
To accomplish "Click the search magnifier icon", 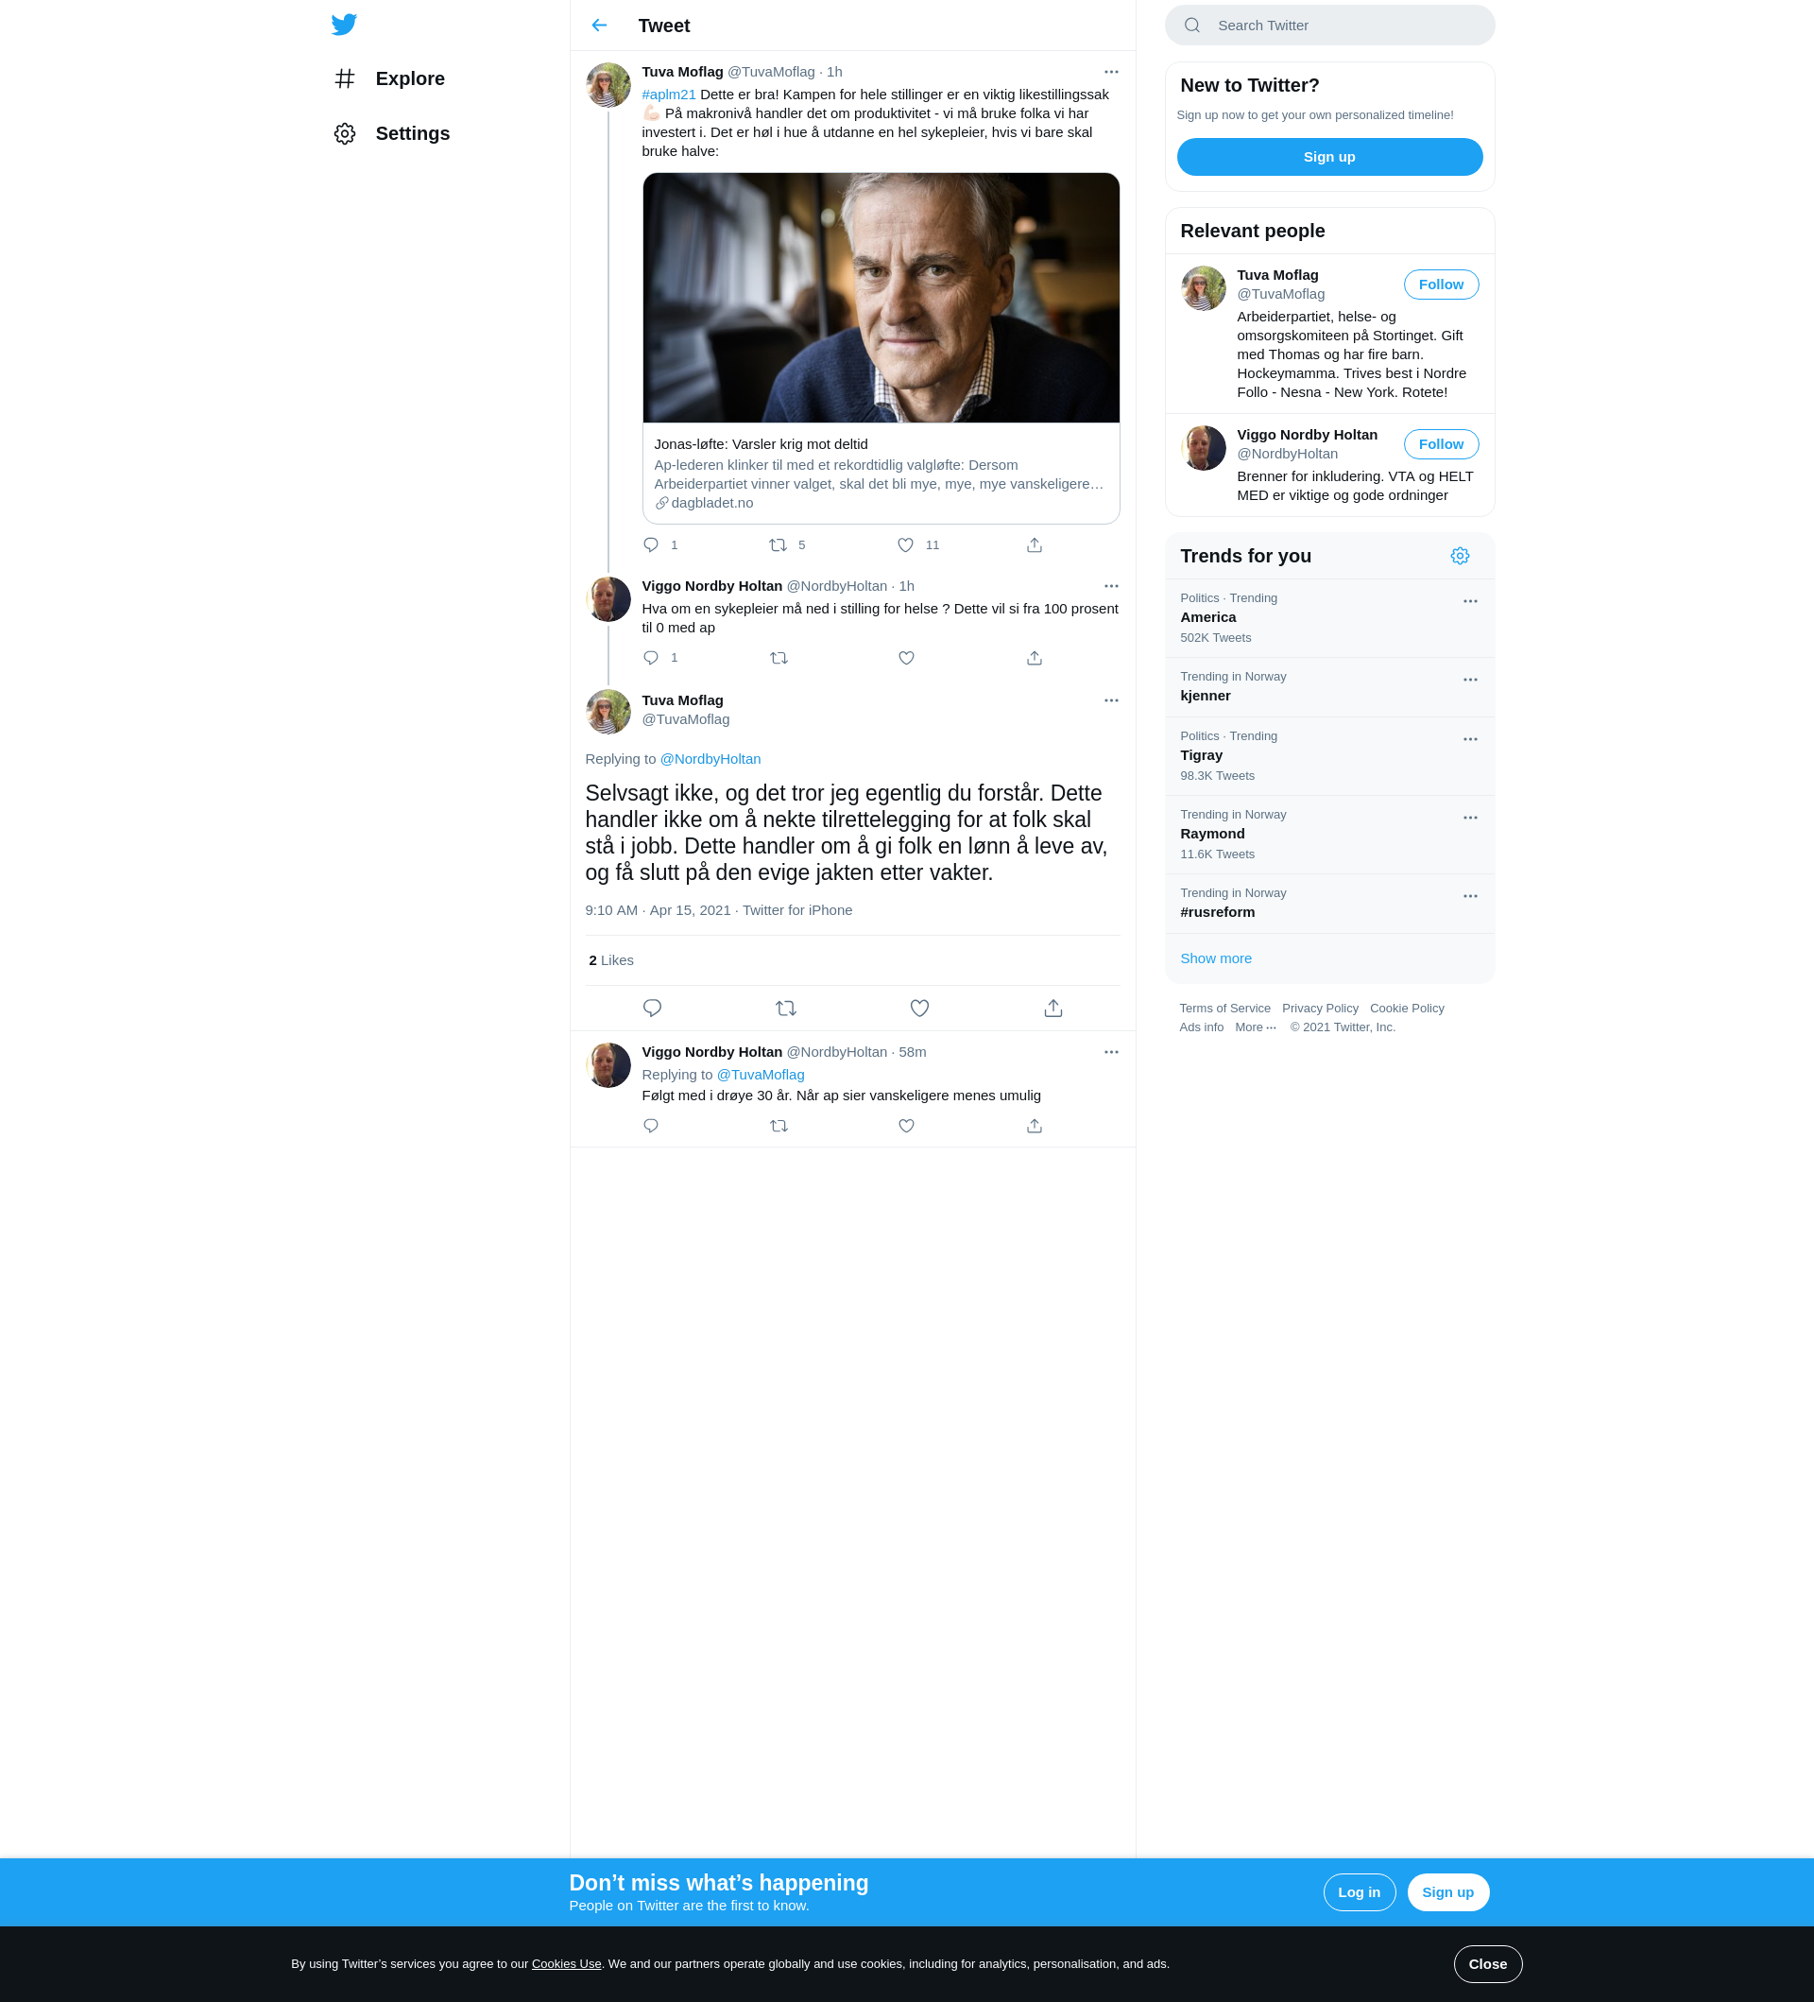I will tap(1191, 25).
